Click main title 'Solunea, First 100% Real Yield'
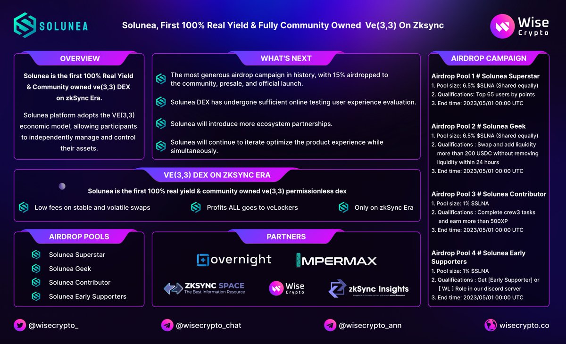Screen dimensions: 566x344 tap(283, 25)
